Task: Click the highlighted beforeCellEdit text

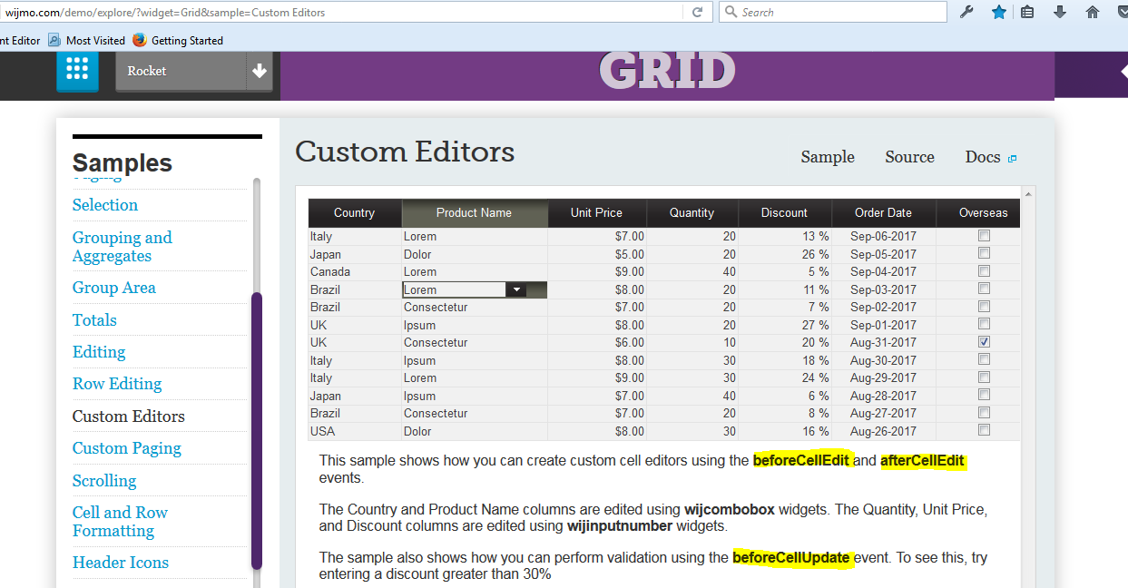Action: tap(801, 460)
